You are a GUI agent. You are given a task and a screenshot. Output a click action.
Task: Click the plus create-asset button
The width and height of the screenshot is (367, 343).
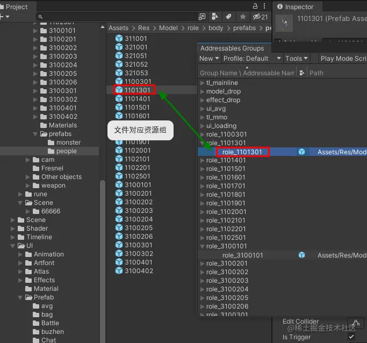(x=2, y=16)
